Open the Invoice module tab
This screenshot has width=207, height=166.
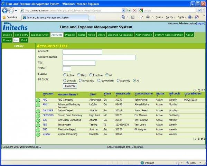pyautogui.click(x=7, y=35)
